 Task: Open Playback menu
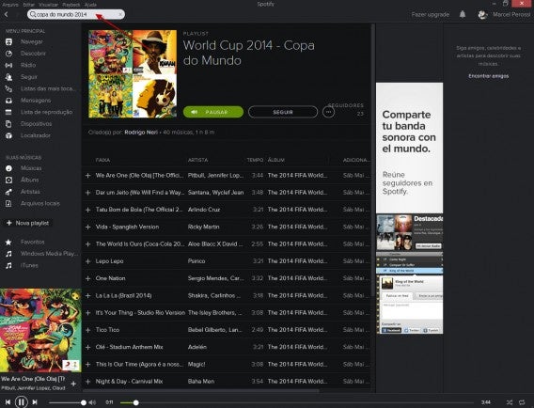click(x=71, y=5)
